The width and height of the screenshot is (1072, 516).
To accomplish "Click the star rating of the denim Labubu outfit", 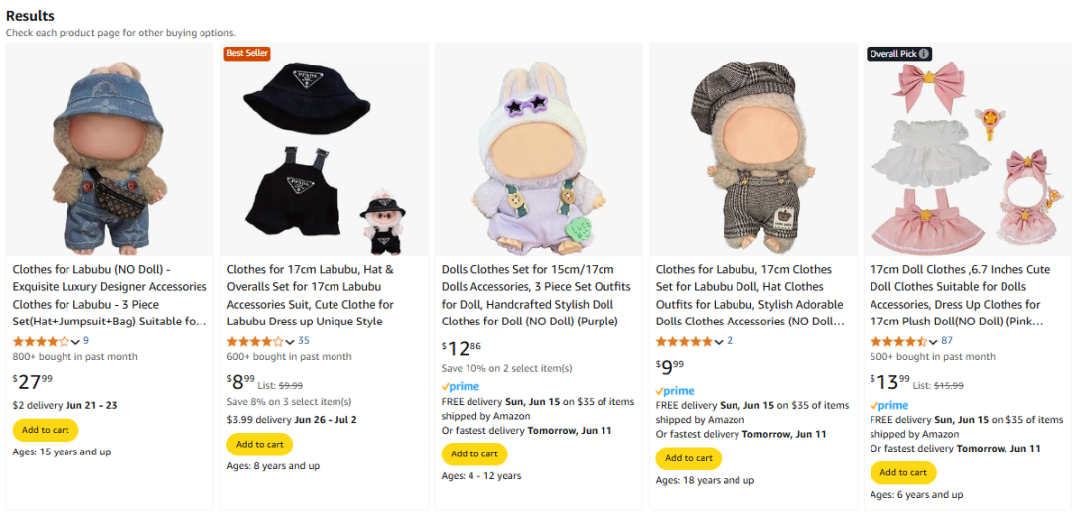I will [40, 341].
